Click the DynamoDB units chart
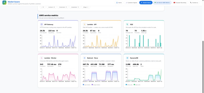The image size is (204, 93). 144,75
